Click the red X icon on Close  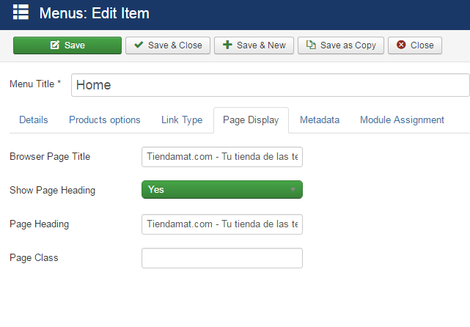click(401, 45)
